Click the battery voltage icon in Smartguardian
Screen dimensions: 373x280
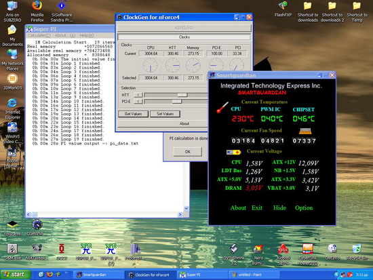[x=233, y=152]
